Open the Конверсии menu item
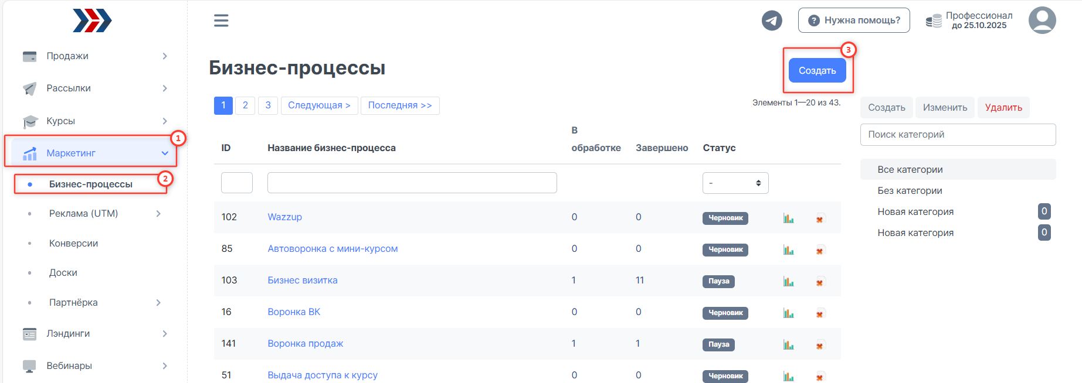 73,243
